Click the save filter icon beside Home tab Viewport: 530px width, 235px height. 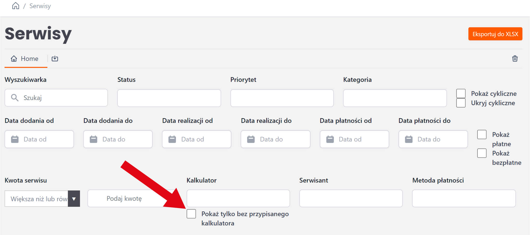point(55,59)
